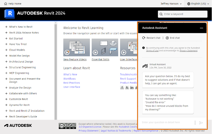
Task: Play the User Interface video thumbnail
Action: click(x=129, y=47)
